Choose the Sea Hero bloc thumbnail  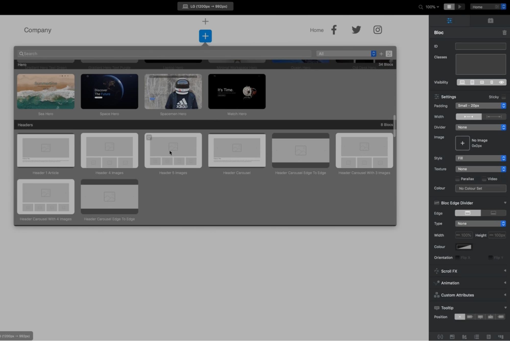pos(46,91)
